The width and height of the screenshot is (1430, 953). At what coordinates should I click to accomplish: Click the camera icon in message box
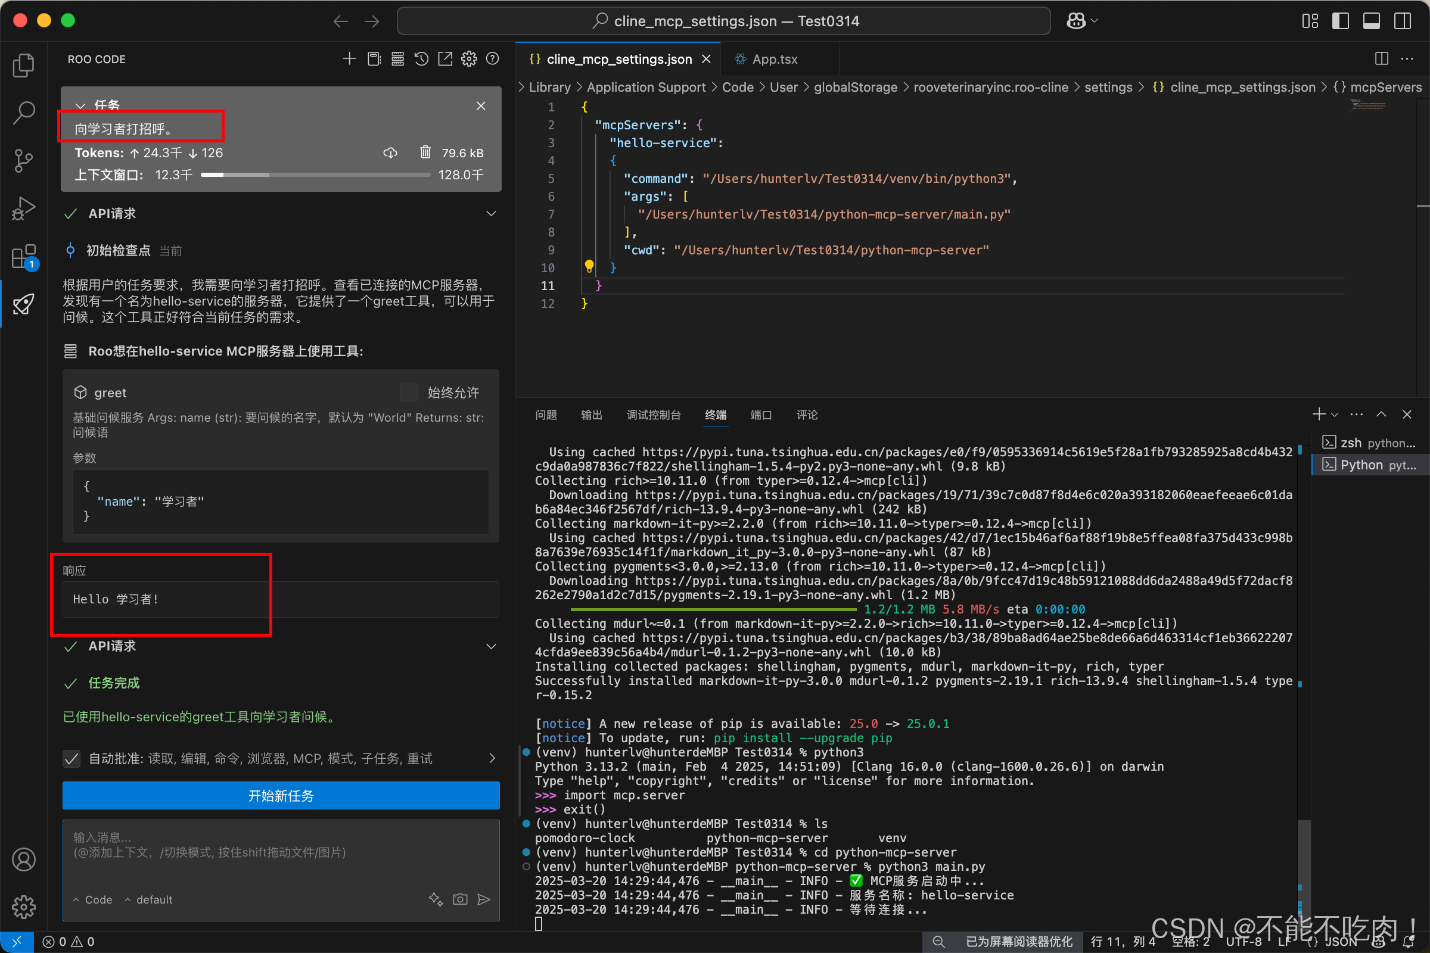tap(460, 899)
